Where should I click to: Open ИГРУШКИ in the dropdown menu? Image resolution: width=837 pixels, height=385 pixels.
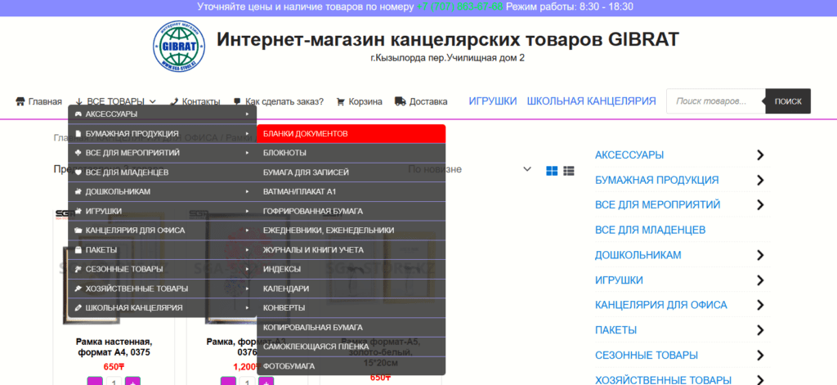[x=163, y=211]
